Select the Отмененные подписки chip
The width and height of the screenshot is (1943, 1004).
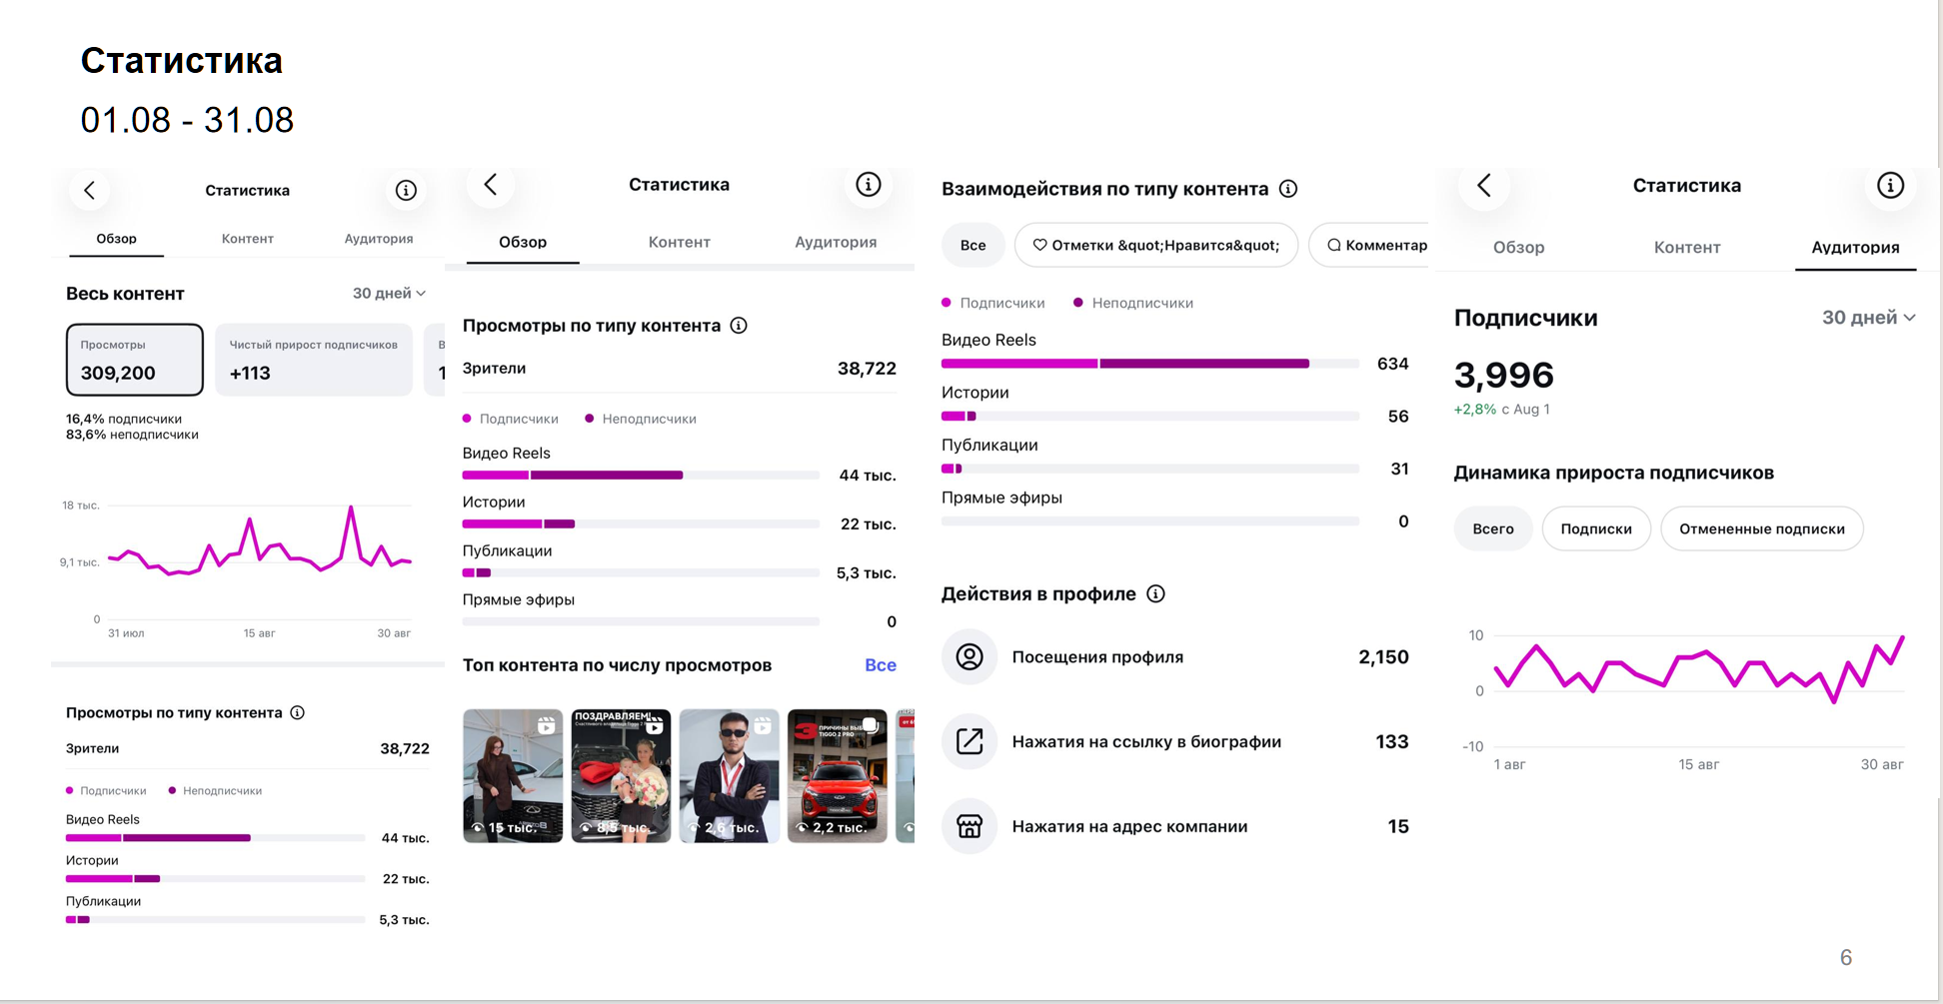click(x=1761, y=528)
